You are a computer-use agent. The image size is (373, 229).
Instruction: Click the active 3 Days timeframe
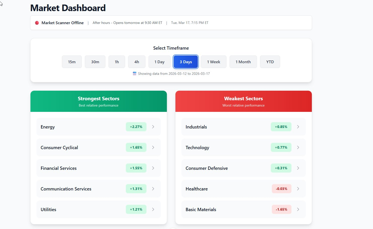click(186, 62)
